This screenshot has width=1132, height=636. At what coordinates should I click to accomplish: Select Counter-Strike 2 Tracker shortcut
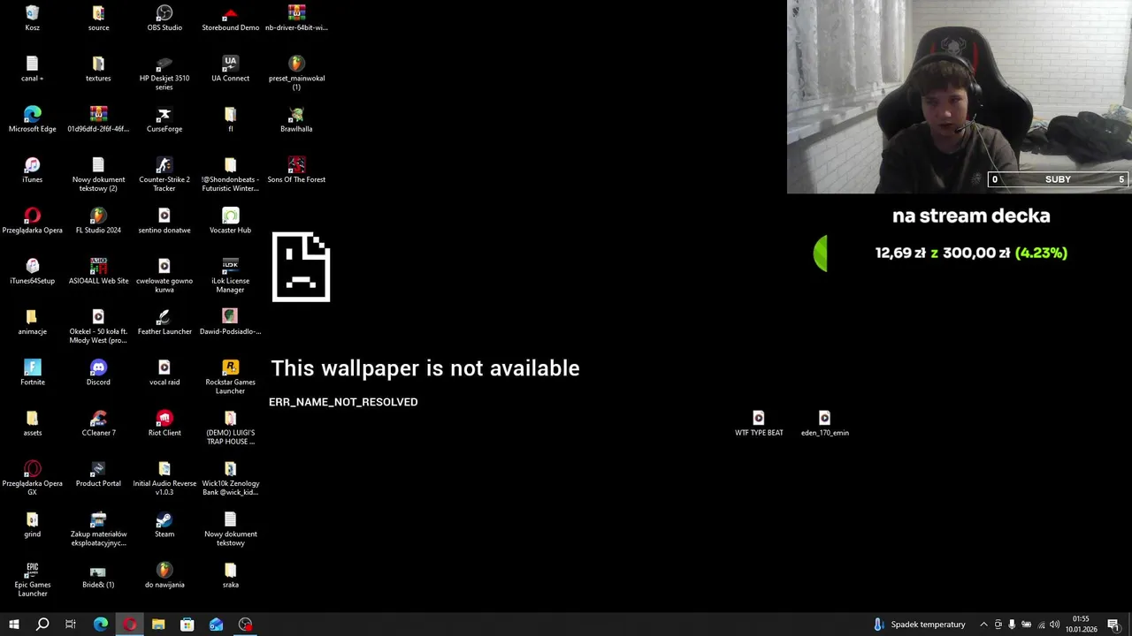[164, 175]
